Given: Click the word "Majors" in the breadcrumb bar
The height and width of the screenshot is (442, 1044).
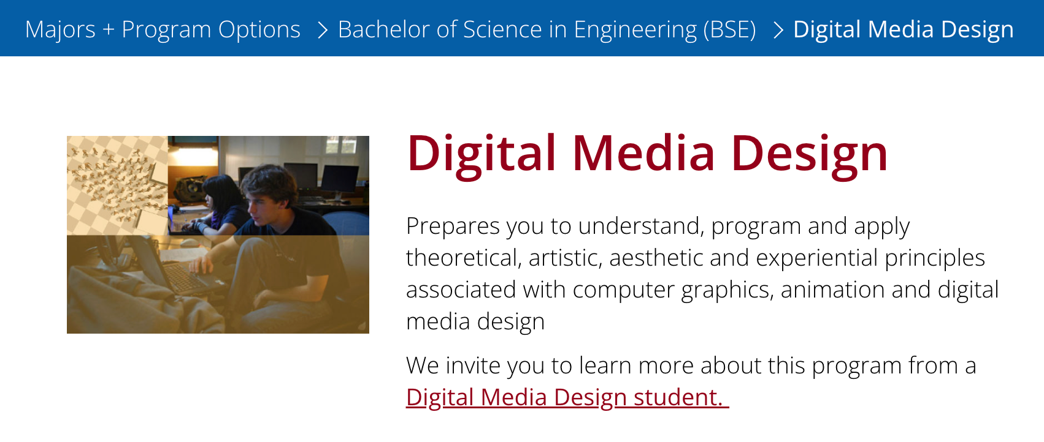Looking at the screenshot, I should [x=60, y=29].
